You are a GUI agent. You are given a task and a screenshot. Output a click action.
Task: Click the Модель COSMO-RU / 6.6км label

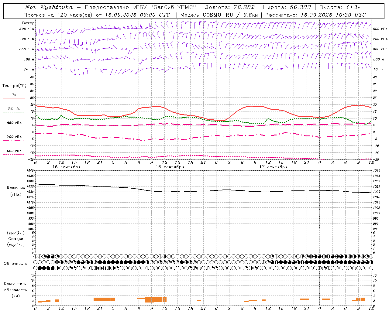pyautogui.click(x=219, y=15)
